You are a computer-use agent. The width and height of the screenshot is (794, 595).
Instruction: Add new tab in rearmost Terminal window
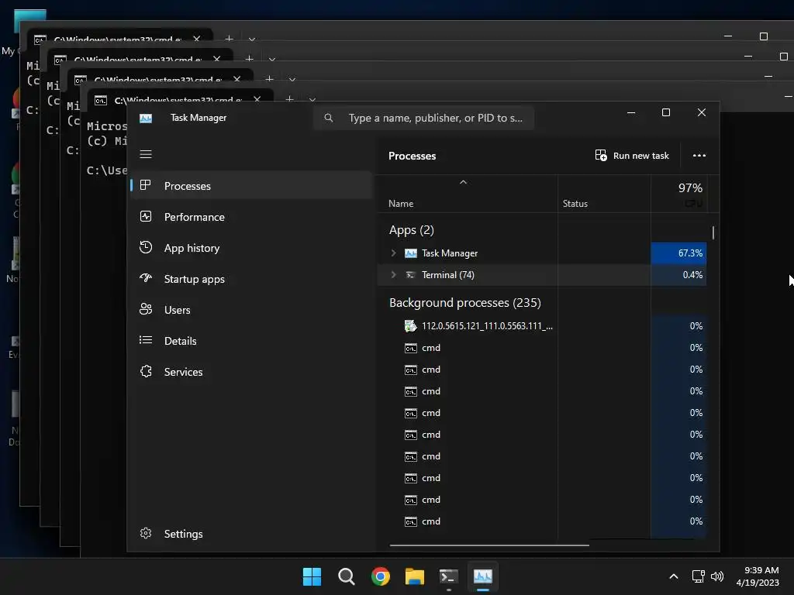click(x=229, y=39)
